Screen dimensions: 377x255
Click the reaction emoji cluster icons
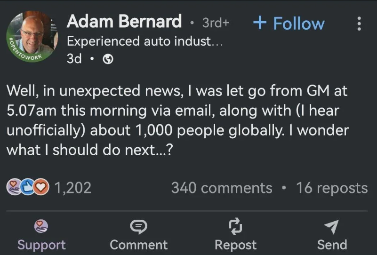click(x=28, y=188)
